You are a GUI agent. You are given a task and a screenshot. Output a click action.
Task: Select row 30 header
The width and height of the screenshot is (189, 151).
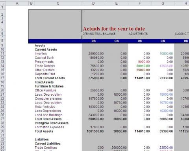tap(3, 131)
